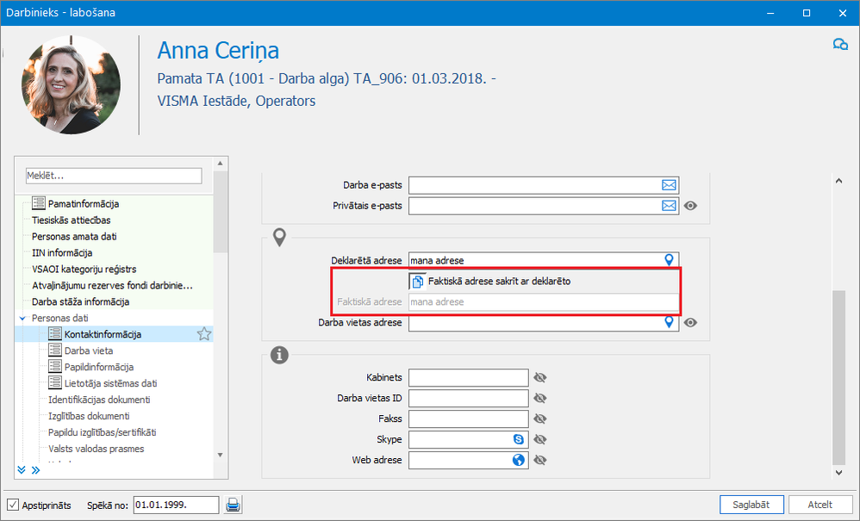The image size is (860, 521).
Task: Click the globe icon in Web adrese field
Action: click(519, 460)
